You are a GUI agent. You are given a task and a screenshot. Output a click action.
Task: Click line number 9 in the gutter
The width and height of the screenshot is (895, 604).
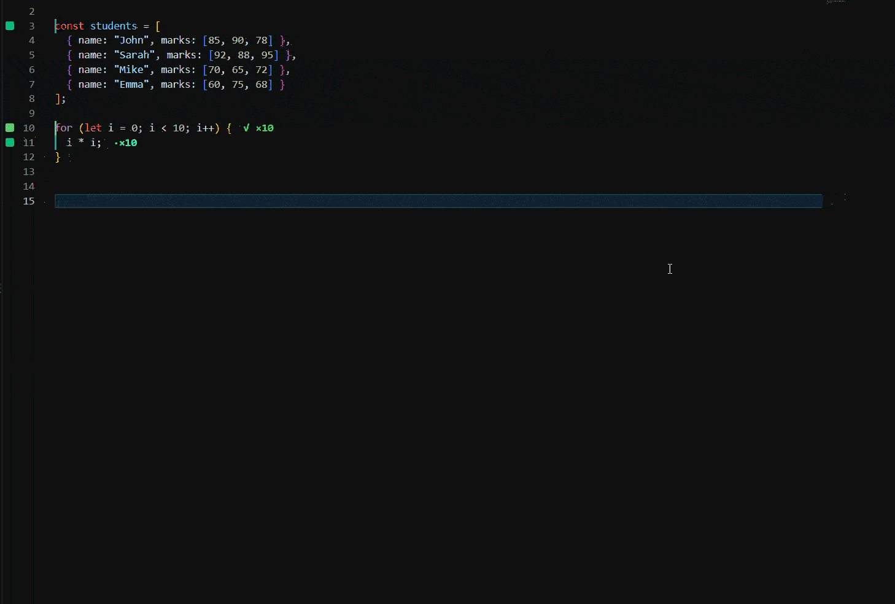click(x=32, y=114)
